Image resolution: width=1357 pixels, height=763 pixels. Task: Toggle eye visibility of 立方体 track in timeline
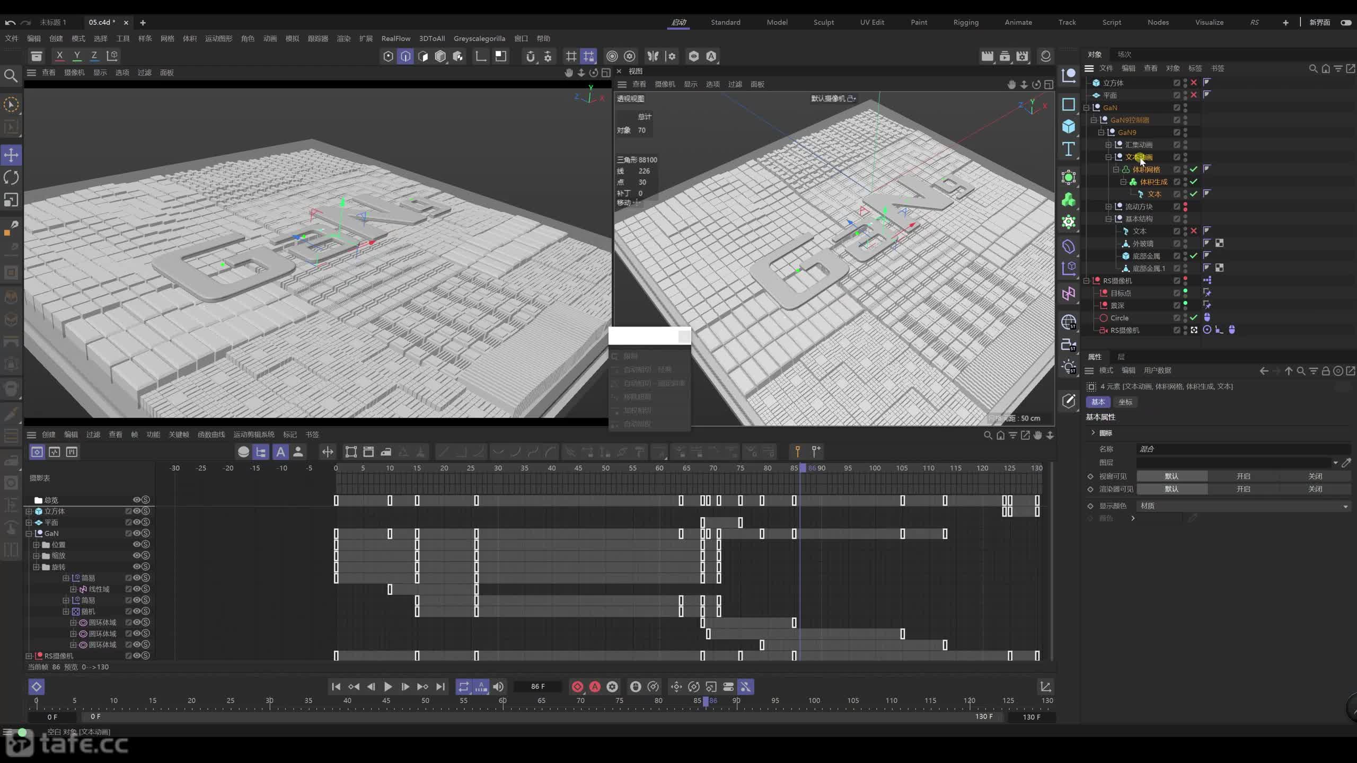tap(137, 511)
